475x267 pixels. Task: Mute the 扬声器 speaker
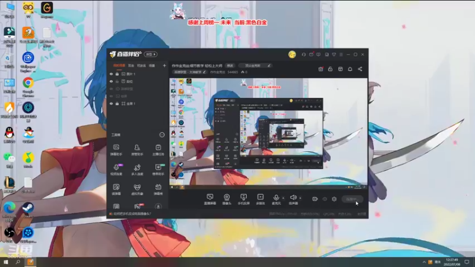click(293, 199)
